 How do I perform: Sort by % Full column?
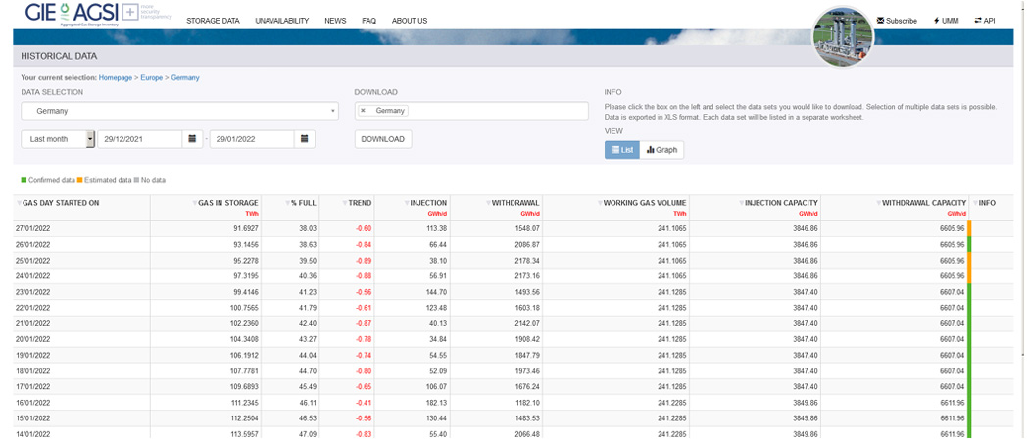(300, 204)
